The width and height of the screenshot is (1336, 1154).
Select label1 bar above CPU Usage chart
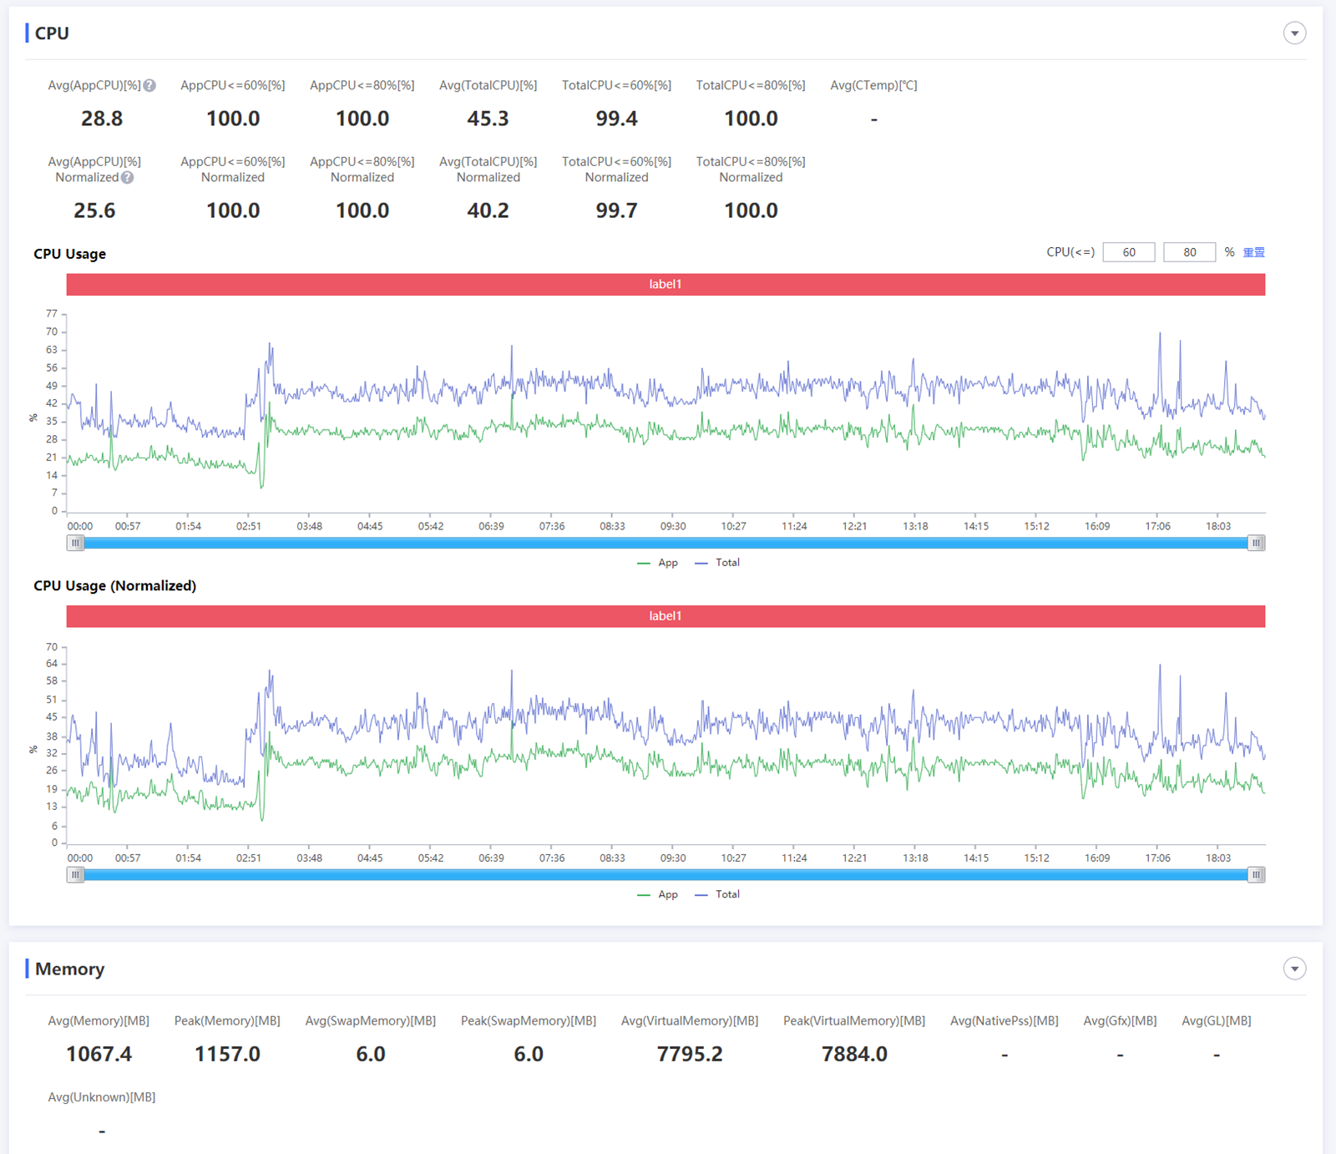(665, 285)
